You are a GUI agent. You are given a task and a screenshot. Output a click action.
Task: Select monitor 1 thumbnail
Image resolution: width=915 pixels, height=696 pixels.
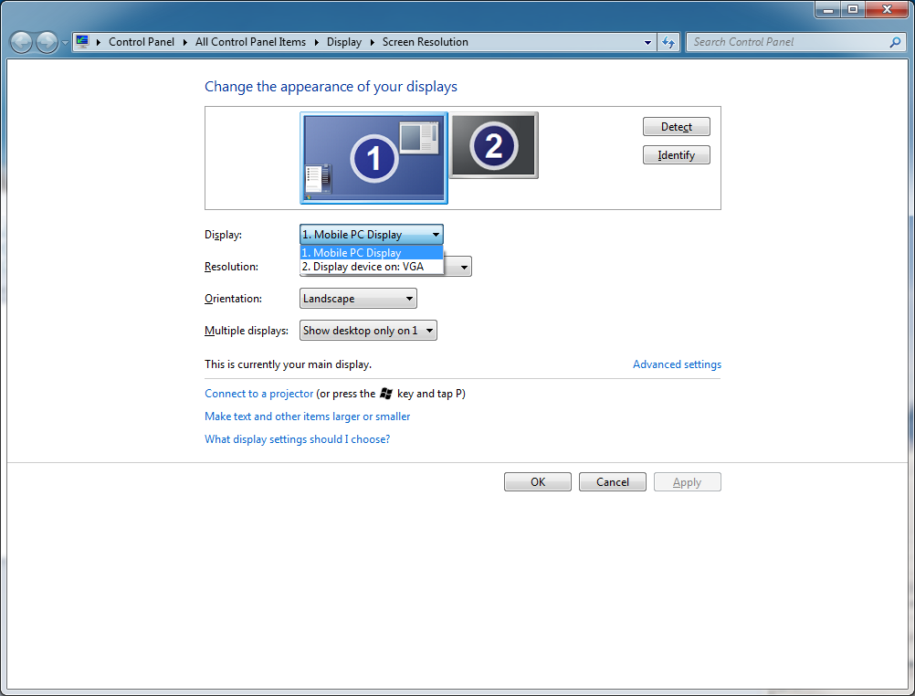pyautogui.click(x=374, y=158)
